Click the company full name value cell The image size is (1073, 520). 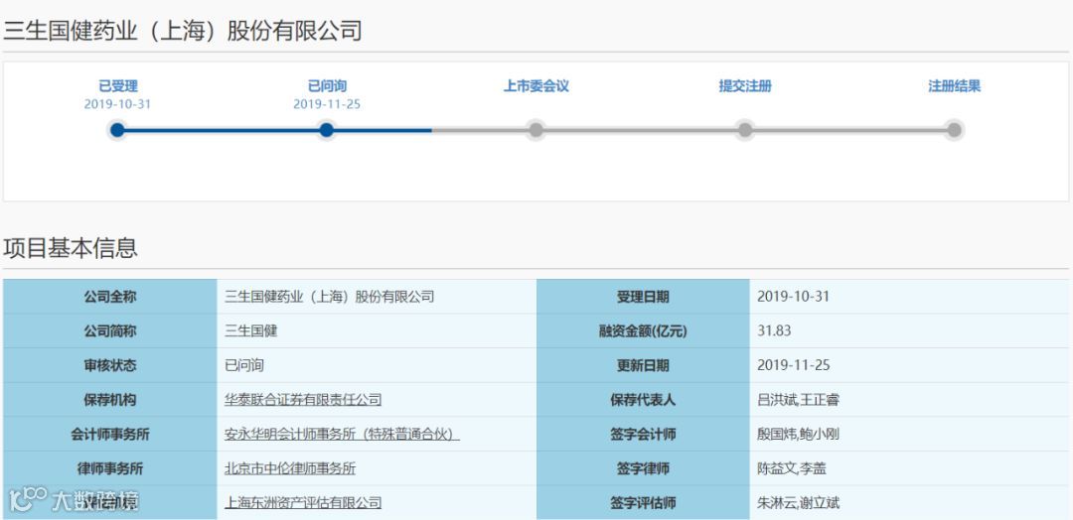(x=377, y=297)
